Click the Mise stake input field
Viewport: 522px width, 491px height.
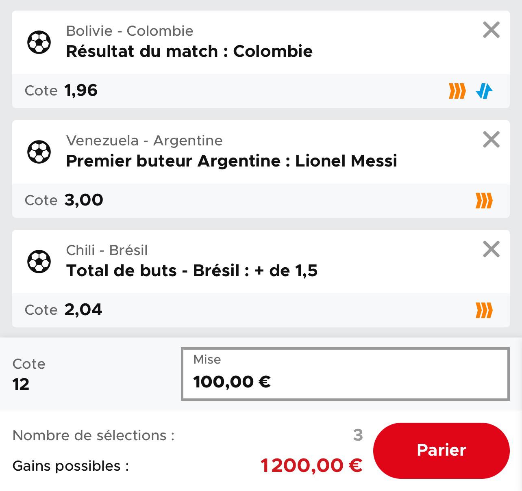(345, 374)
